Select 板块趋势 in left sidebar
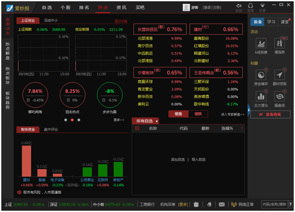 click(x=8, y=100)
